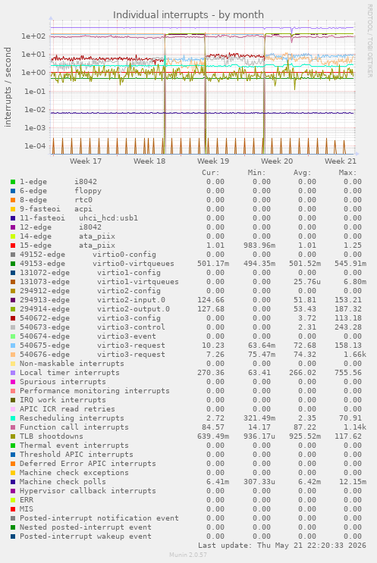This screenshot has width=377, height=563.
Task: Click the 'Max:' column header
Action: point(347,173)
